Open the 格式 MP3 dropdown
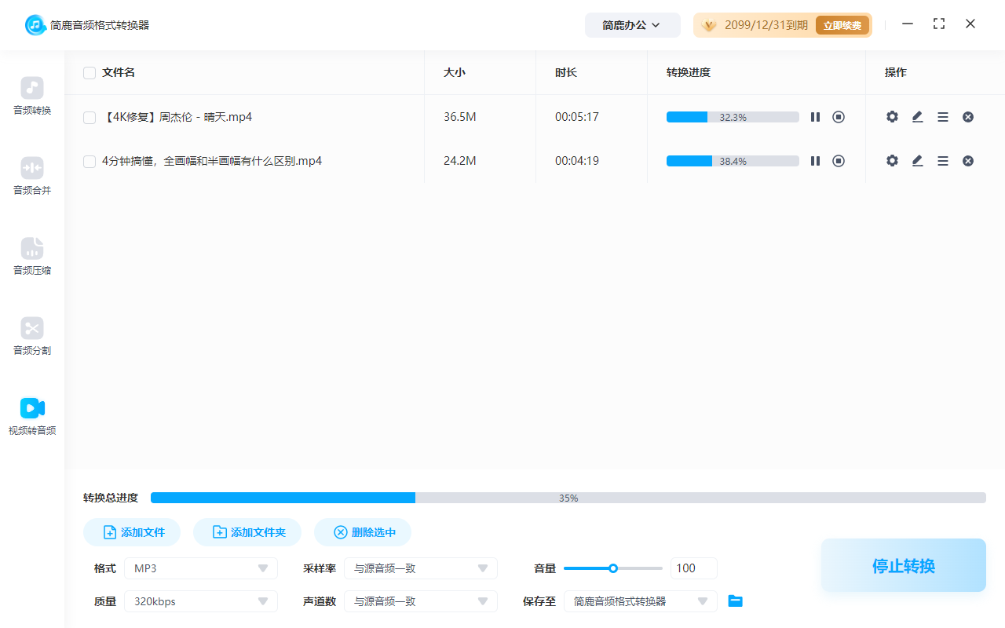 coord(200,568)
